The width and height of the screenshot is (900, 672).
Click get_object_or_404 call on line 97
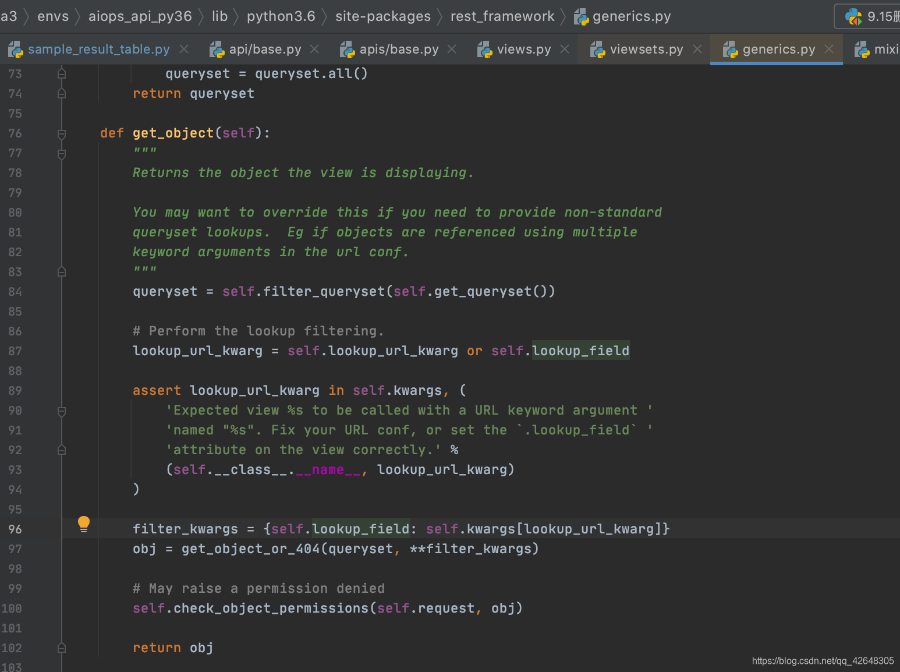[251, 549]
